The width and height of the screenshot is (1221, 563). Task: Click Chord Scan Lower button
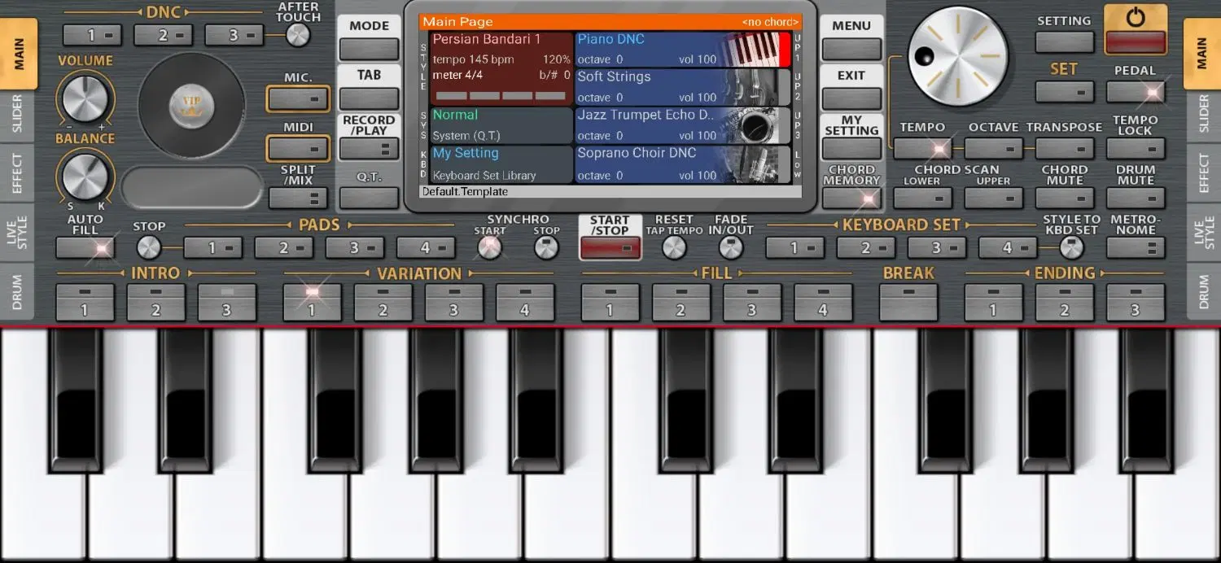click(922, 198)
